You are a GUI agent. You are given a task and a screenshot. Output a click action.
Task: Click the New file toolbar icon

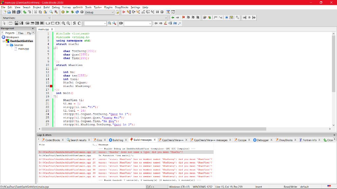(4, 12)
